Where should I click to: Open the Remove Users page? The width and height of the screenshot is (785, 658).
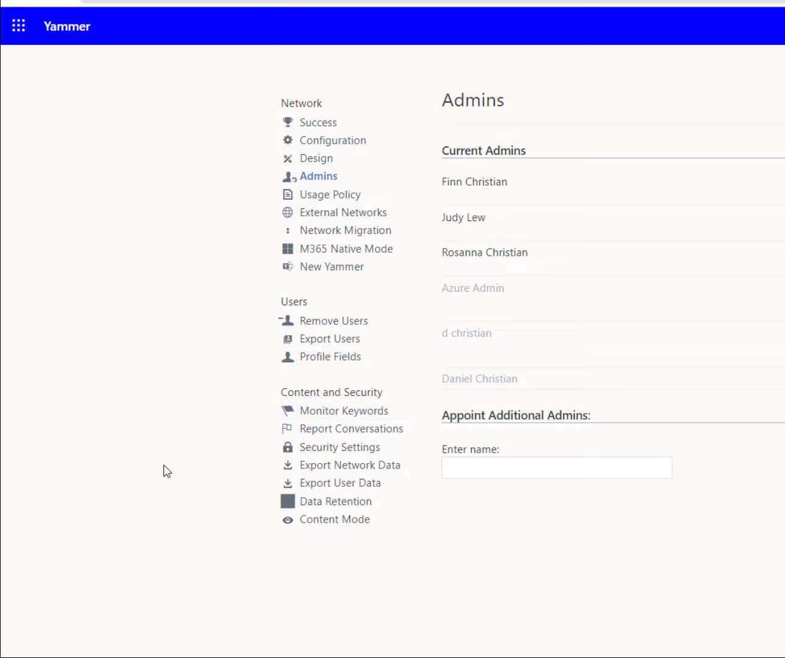coord(334,320)
